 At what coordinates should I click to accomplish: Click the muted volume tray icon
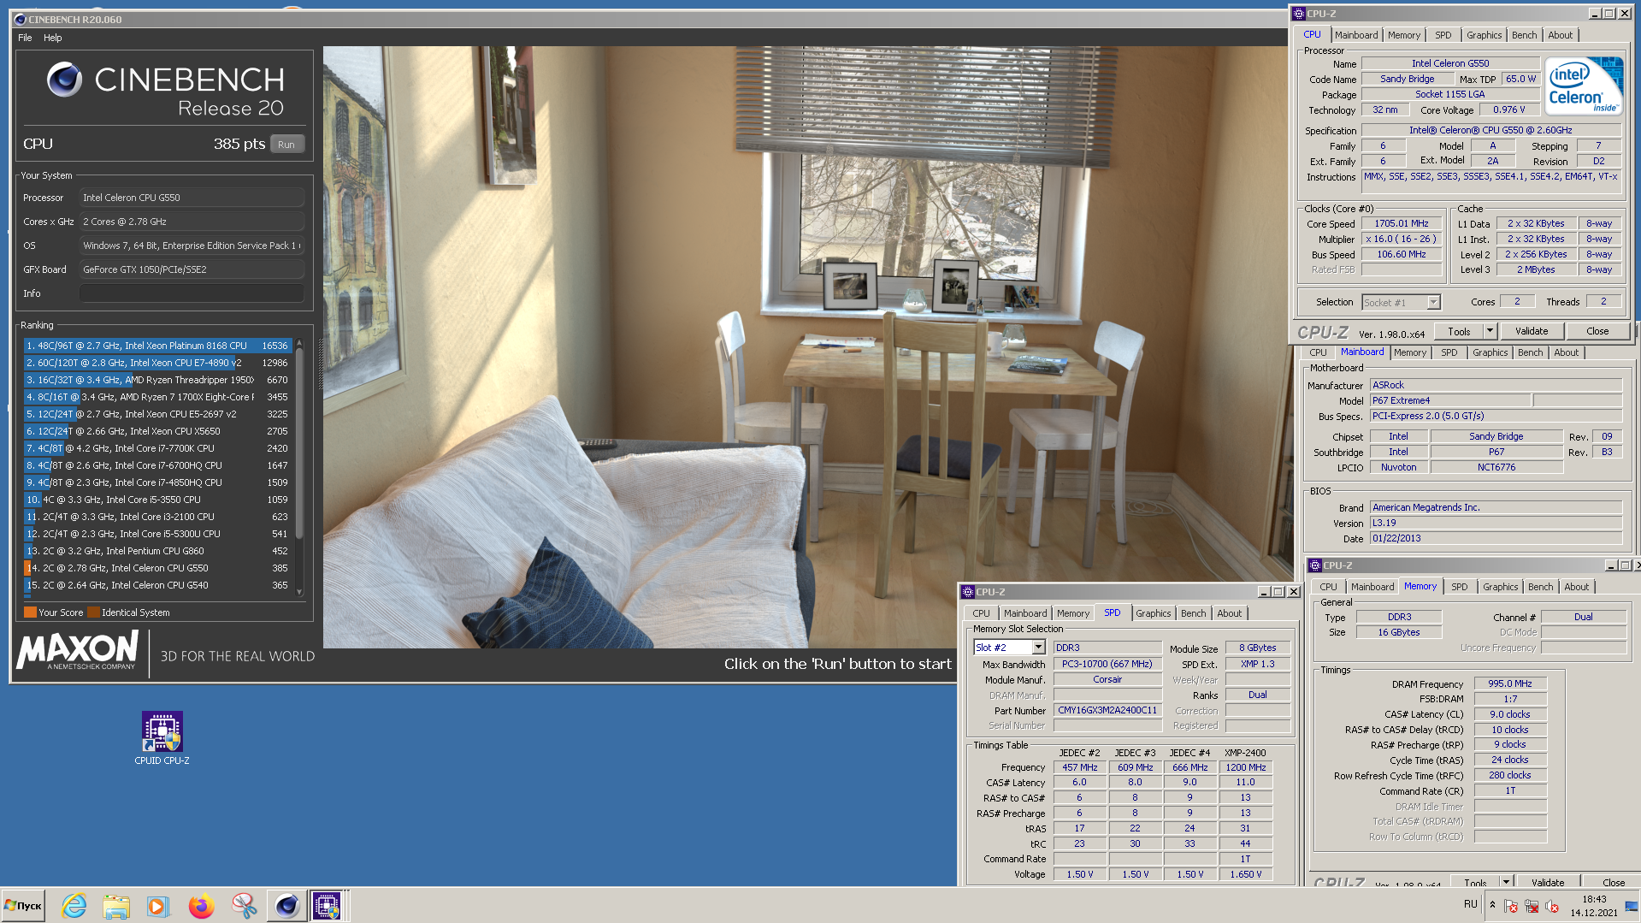[x=1552, y=906]
